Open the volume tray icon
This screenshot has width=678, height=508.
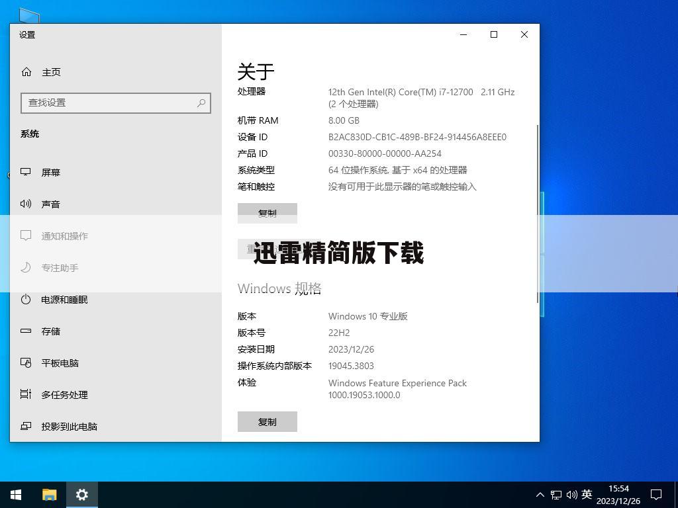point(571,495)
